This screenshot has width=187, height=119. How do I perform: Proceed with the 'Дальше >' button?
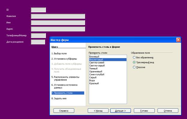(120, 111)
